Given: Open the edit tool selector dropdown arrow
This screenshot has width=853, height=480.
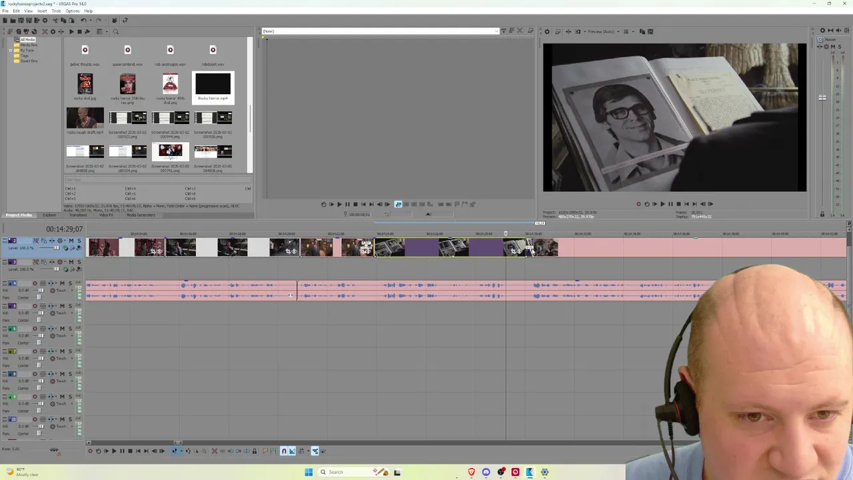Looking at the screenshot, I should point(181,451).
